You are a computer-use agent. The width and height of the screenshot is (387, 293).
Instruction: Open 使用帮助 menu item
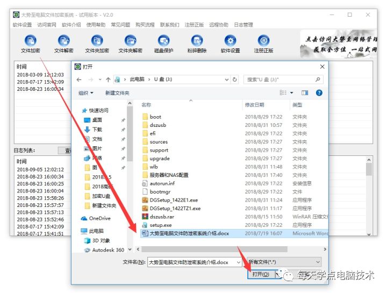coord(96,25)
